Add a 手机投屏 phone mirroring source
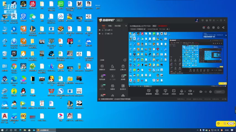 165,92
